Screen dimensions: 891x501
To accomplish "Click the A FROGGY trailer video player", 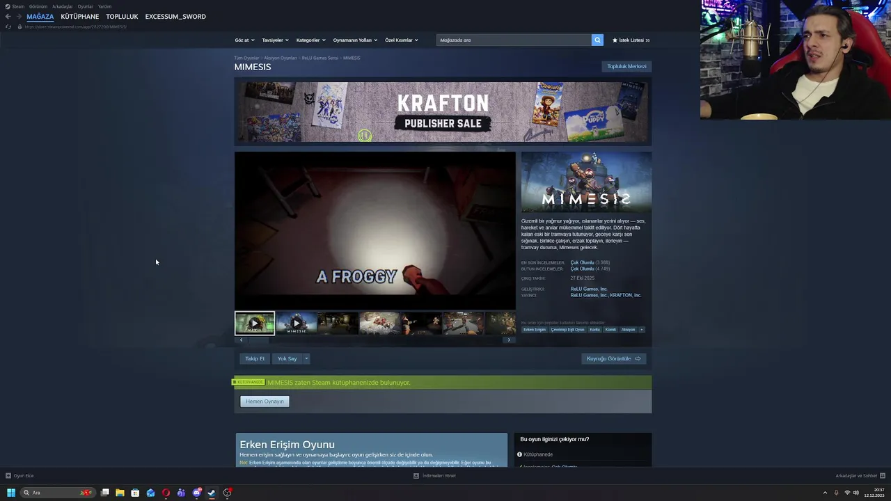I will coord(375,230).
